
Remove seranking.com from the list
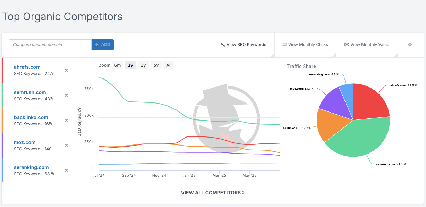click(66, 170)
